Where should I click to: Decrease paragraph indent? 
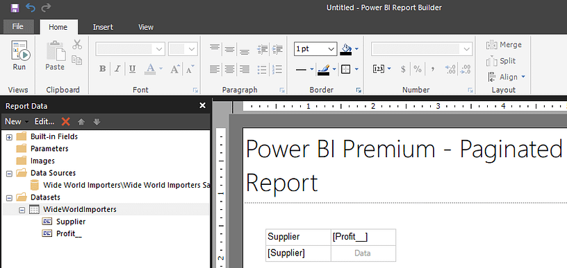coord(263,49)
